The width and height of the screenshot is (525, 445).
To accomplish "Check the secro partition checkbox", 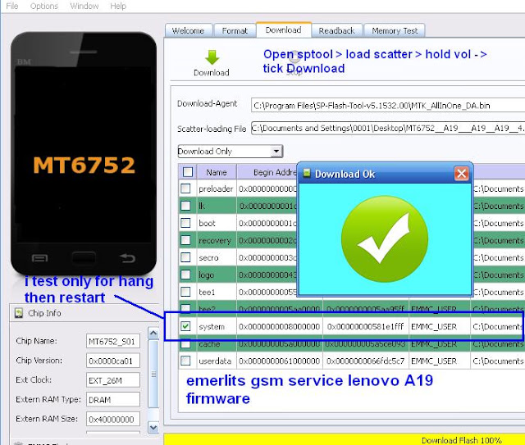I will coord(185,257).
